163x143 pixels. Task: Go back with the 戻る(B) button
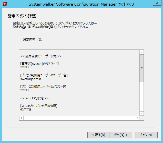coord(98,135)
